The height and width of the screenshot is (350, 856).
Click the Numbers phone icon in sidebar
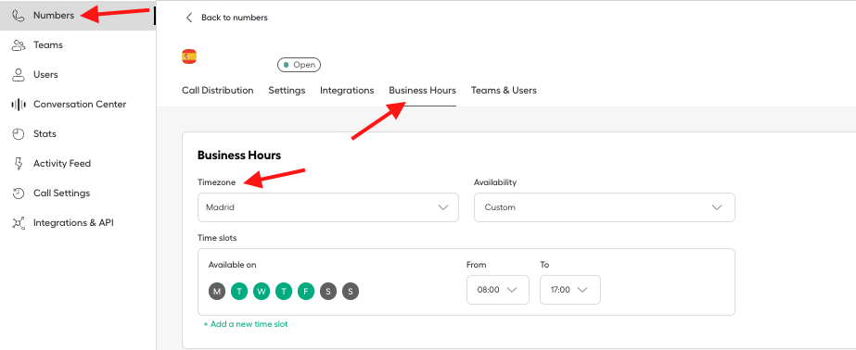click(19, 15)
